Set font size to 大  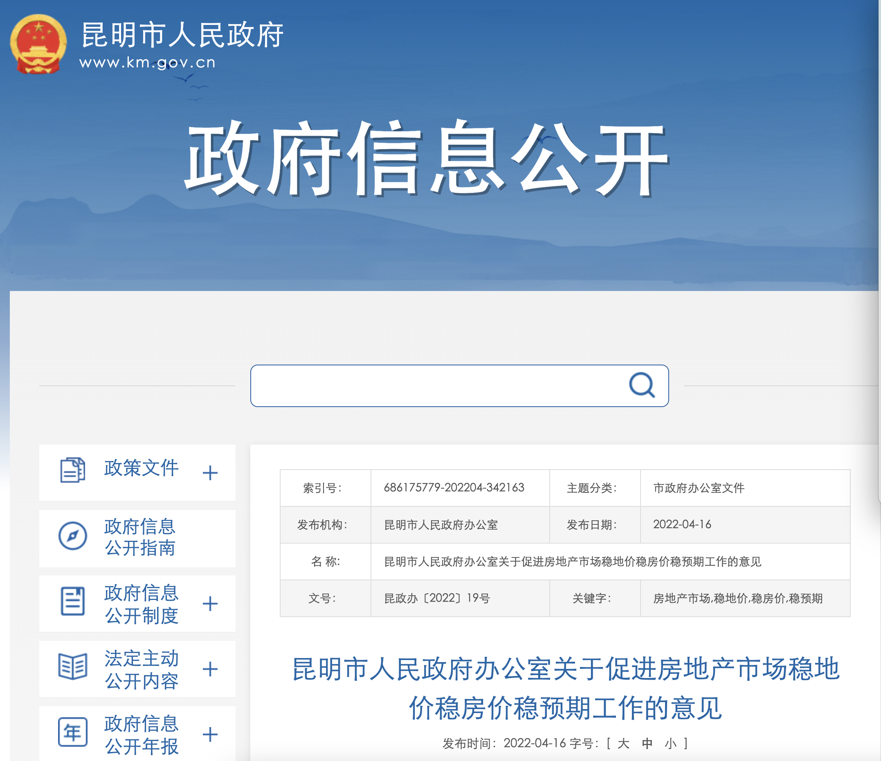point(623,743)
